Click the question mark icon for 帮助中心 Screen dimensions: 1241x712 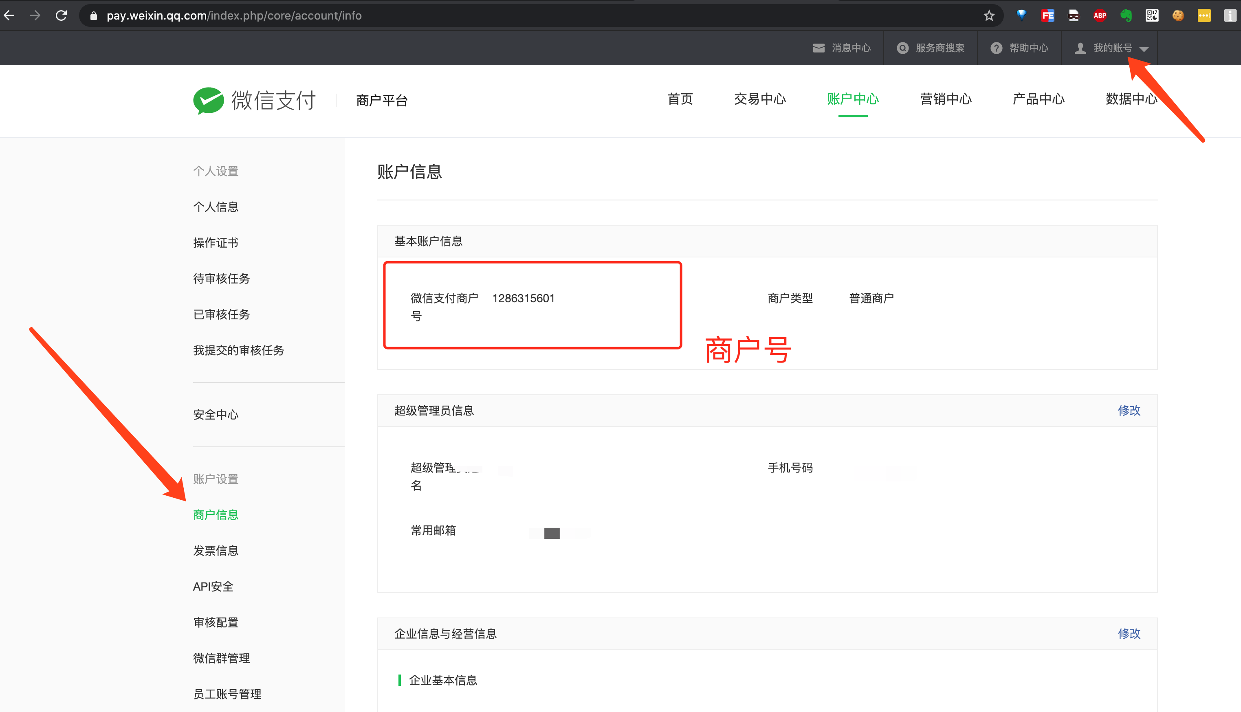(996, 48)
